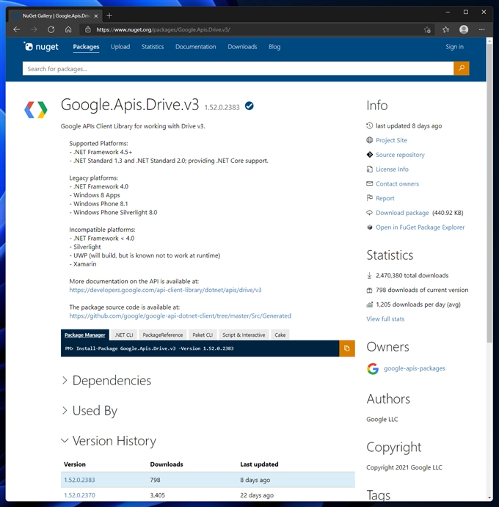This screenshot has width=499, height=507.
Task: Open the developers.google.com documentation link
Action: tap(165, 290)
